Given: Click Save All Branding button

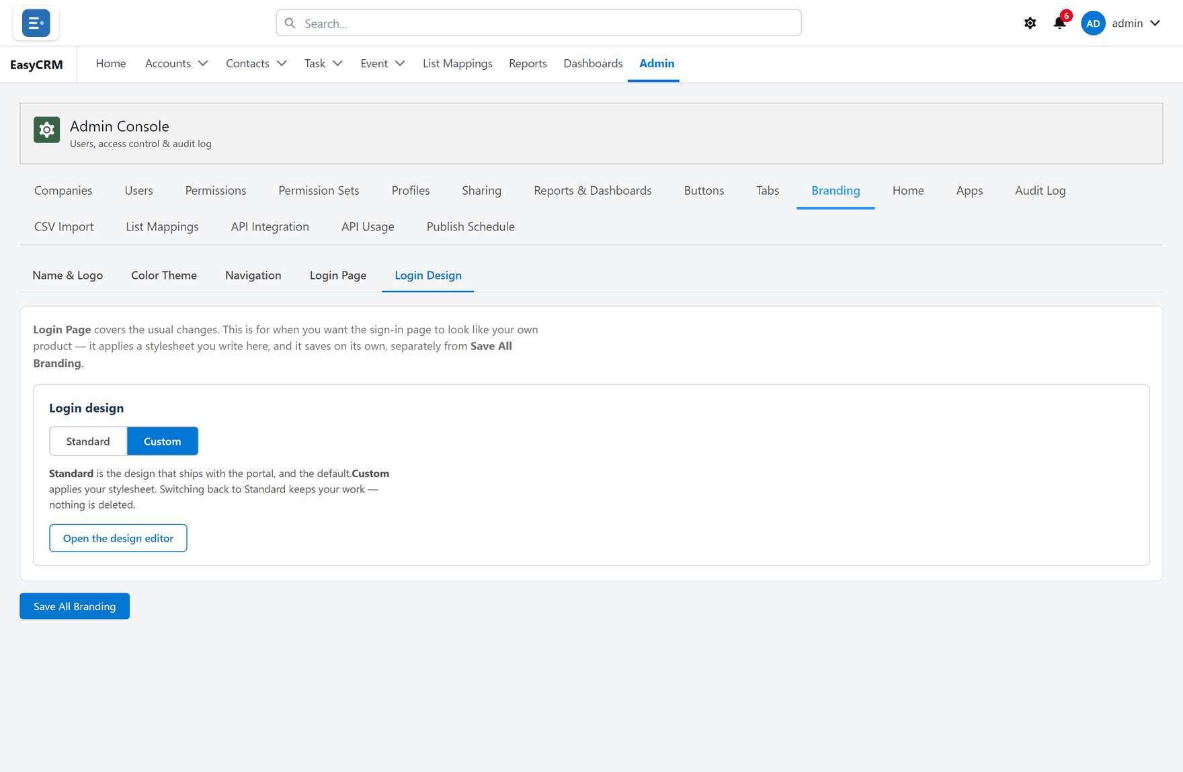Looking at the screenshot, I should click(x=75, y=606).
